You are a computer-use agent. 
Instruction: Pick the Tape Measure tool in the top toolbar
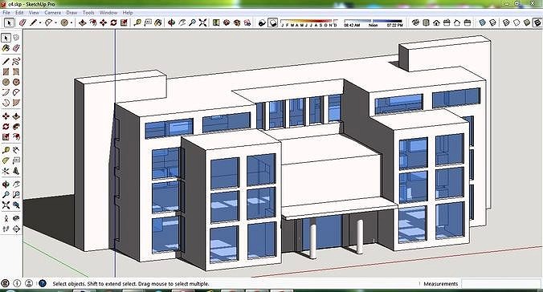(x=137, y=22)
